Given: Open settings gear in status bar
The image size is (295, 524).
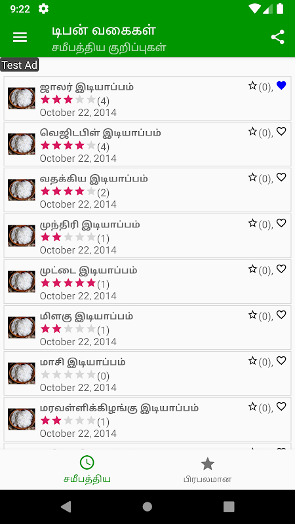Looking at the screenshot, I should point(43,9).
